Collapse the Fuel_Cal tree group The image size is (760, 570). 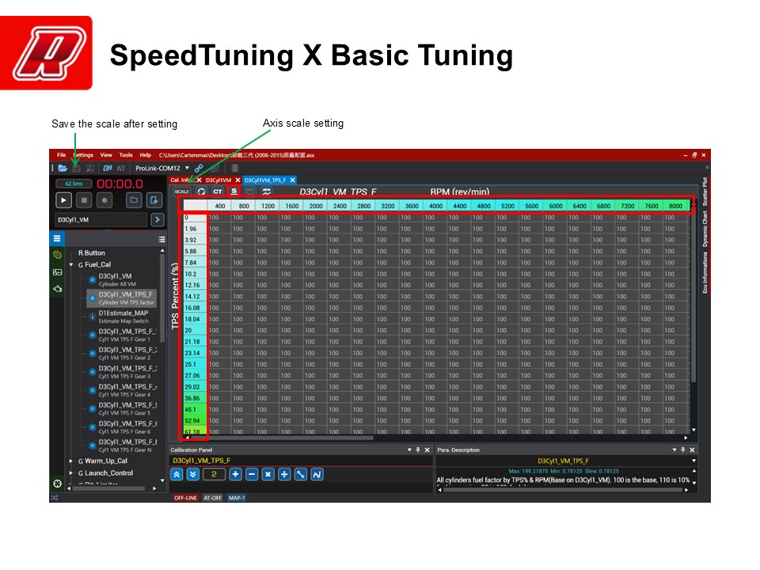click(x=71, y=265)
